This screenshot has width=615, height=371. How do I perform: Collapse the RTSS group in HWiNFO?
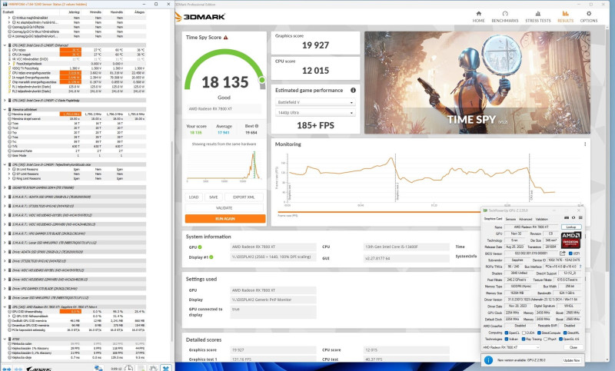click(5, 339)
